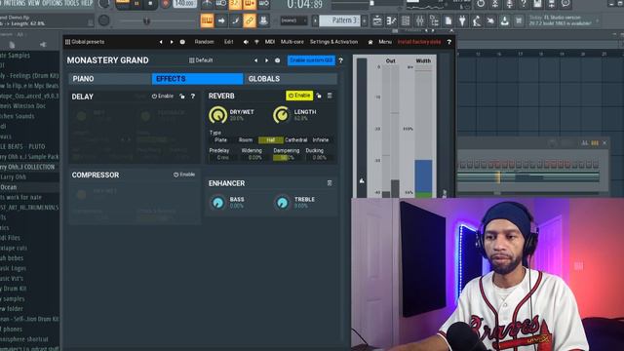Click Install factory data link
This screenshot has height=351, width=624.
point(419,42)
